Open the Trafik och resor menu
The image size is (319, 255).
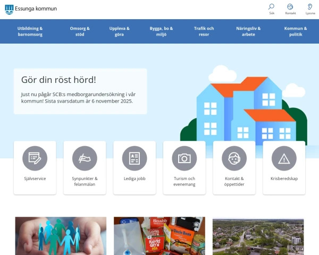(204, 31)
